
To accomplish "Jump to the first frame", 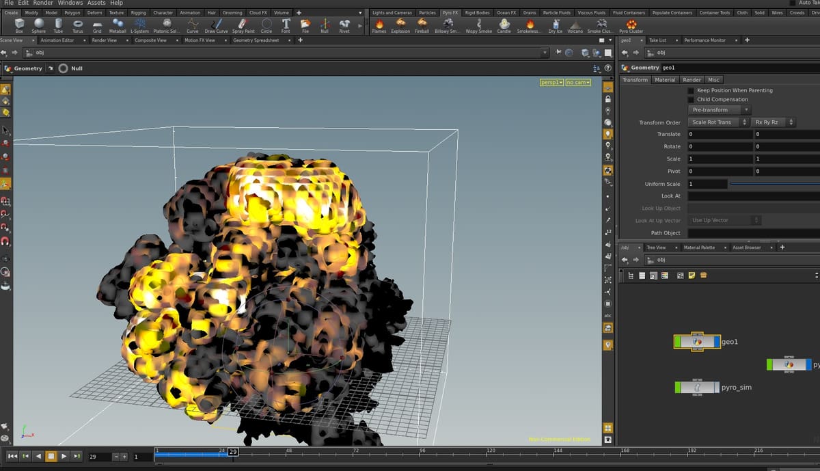I will [x=12, y=456].
